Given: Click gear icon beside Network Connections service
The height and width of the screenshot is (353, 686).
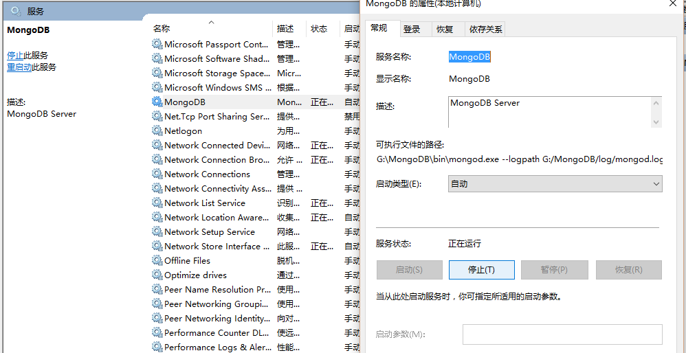Looking at the screenshot, I should [157, 174].
